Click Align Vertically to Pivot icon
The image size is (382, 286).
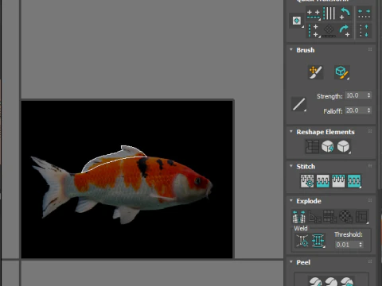(x=313, y=31)
